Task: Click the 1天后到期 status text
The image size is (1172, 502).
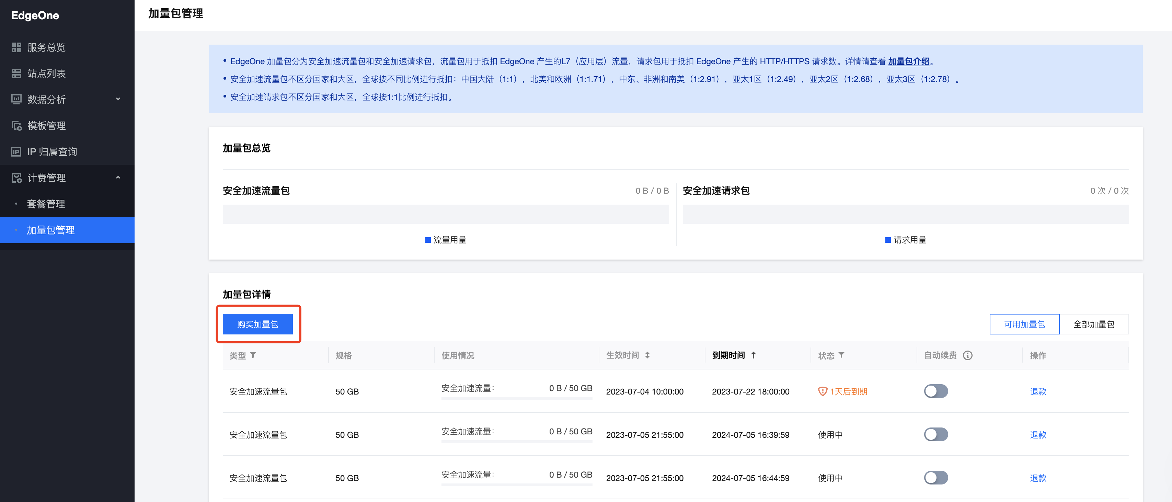Action: click(x=849, y=391)
